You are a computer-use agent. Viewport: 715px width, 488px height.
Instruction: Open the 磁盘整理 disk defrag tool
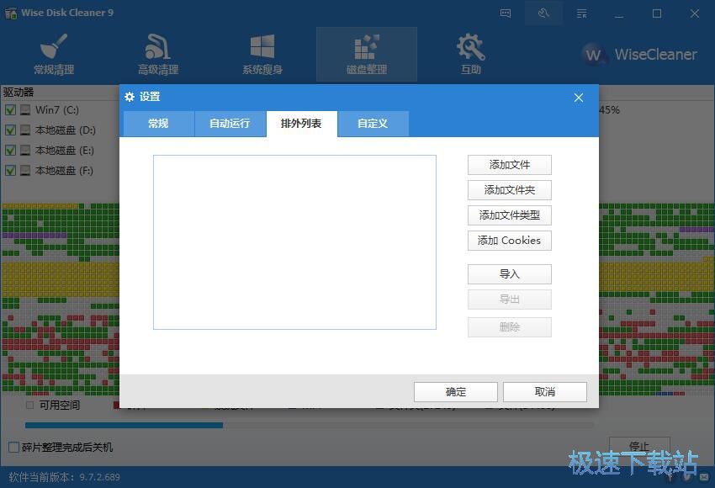pos(367,54)
